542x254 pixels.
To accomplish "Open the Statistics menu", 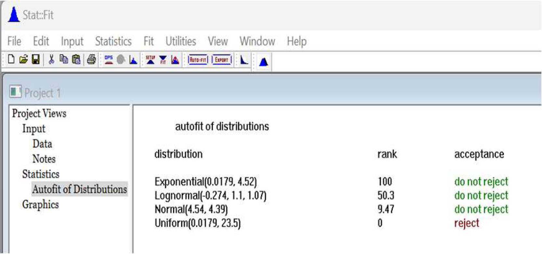I will click(113, 41).
